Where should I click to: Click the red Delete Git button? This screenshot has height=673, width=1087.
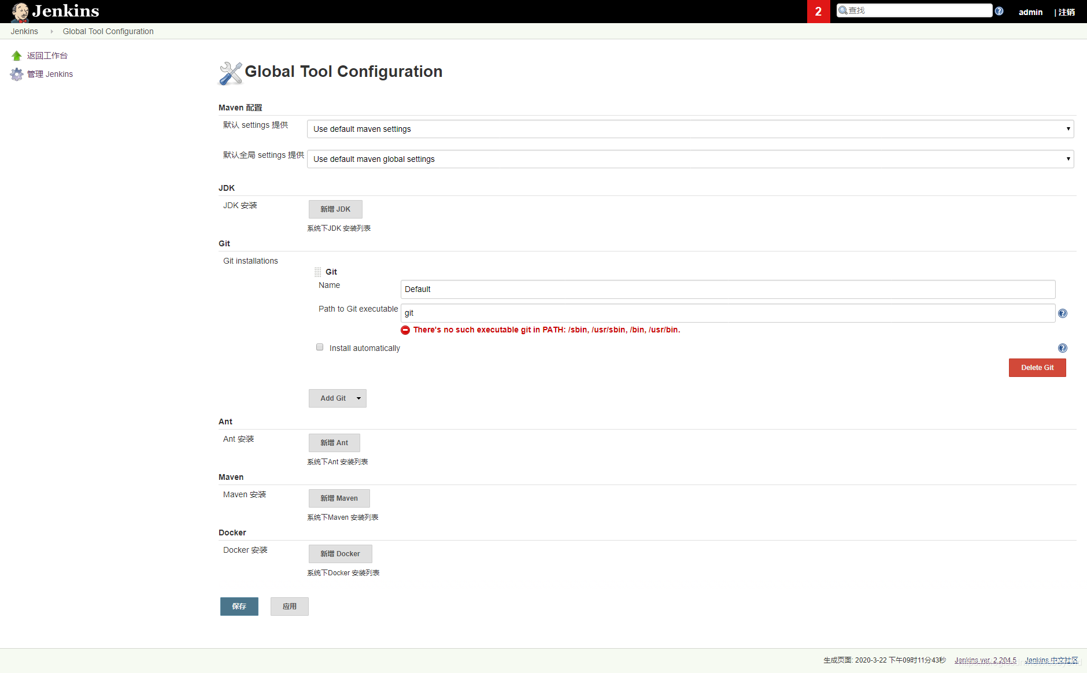click(x=1037, y=368)
